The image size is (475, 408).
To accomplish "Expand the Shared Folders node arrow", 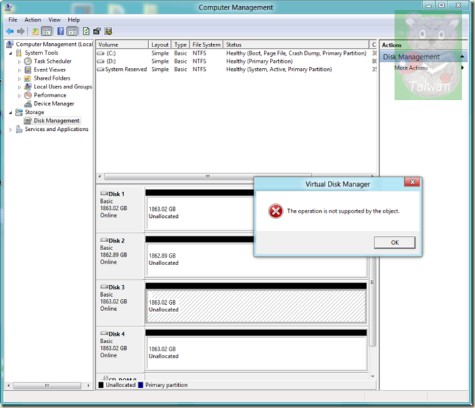I will (x=20, y=78).
